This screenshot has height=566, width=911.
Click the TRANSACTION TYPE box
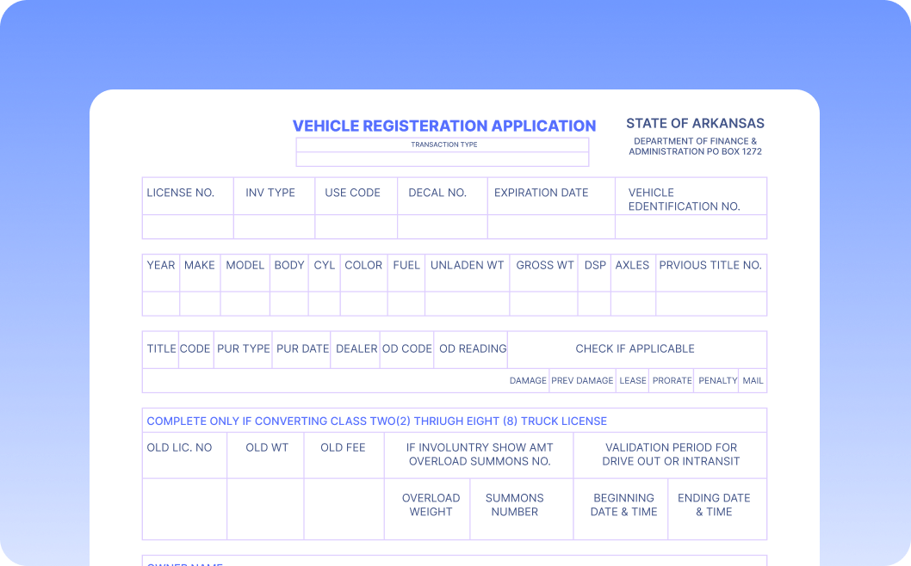443,157
